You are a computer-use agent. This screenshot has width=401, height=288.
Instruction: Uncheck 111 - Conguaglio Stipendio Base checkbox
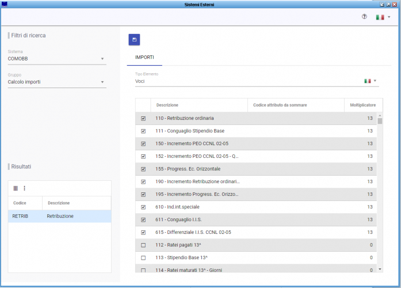pyautogui.click(x=143, y=131)
